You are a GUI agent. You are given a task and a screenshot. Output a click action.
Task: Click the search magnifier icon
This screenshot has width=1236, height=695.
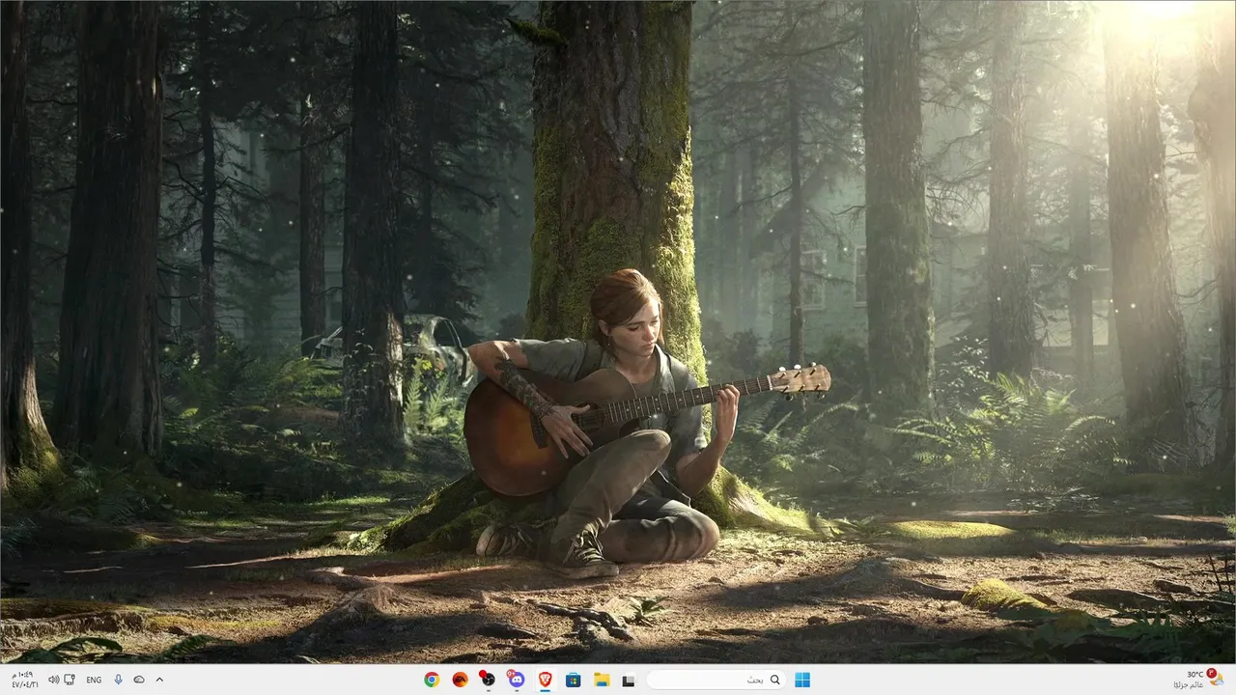[774, 680]
